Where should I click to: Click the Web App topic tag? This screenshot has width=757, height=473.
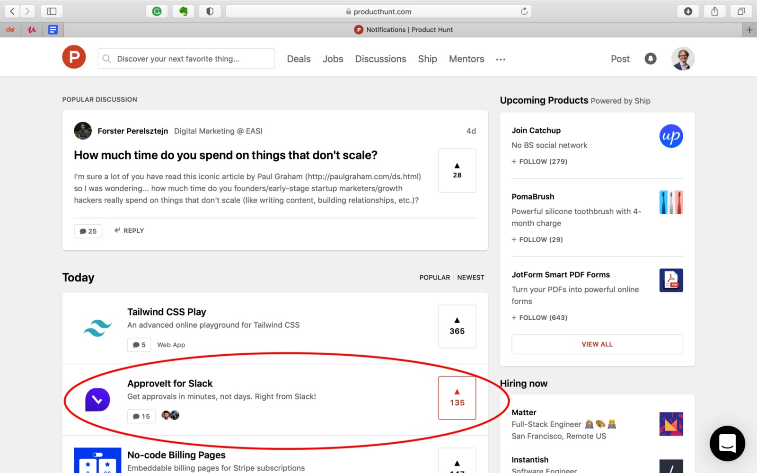(x=171, y=345)
